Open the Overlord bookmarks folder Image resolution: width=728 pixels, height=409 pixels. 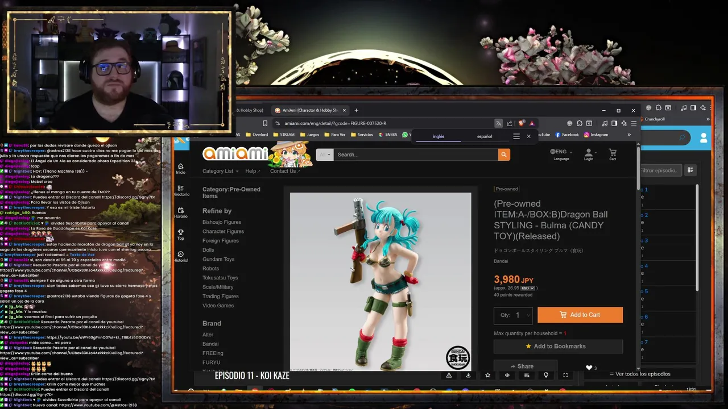coord(257,135)
